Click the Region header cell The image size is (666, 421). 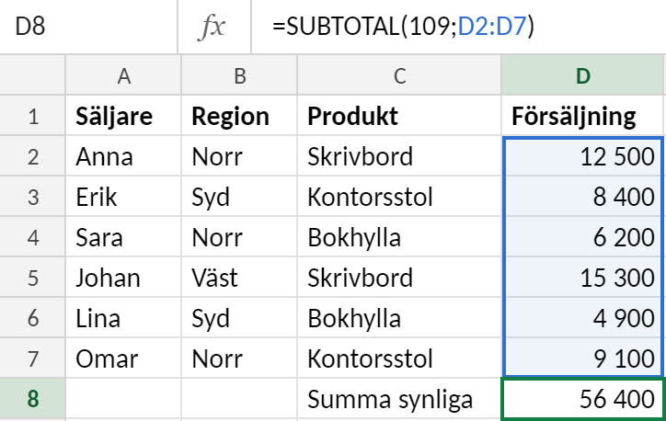tap(239, 116)
